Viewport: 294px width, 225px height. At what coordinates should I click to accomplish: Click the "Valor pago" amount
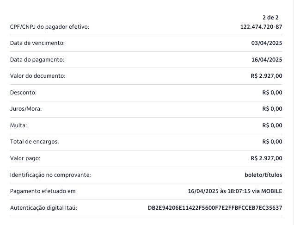pyautogui.click(x=266, y=158)
